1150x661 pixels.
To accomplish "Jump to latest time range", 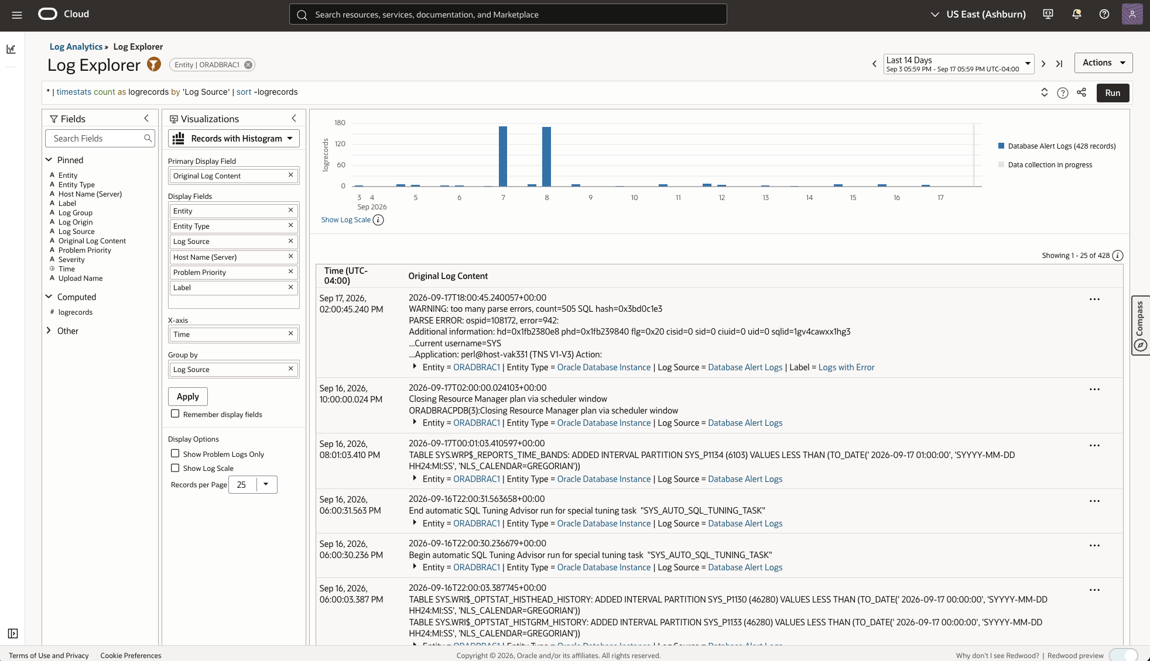I will [1059, 64].
